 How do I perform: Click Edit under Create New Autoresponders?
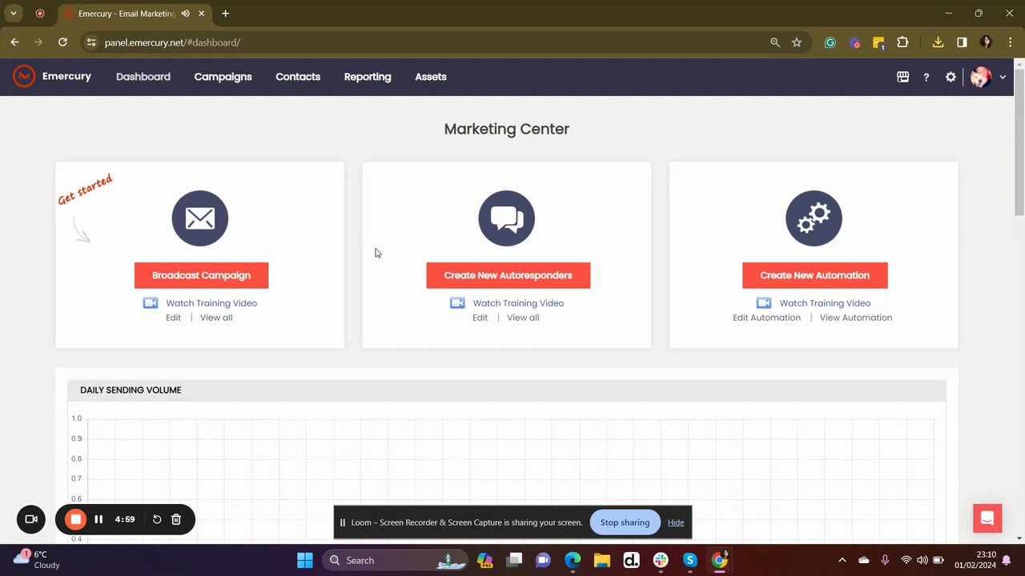[x=480, y=318]
